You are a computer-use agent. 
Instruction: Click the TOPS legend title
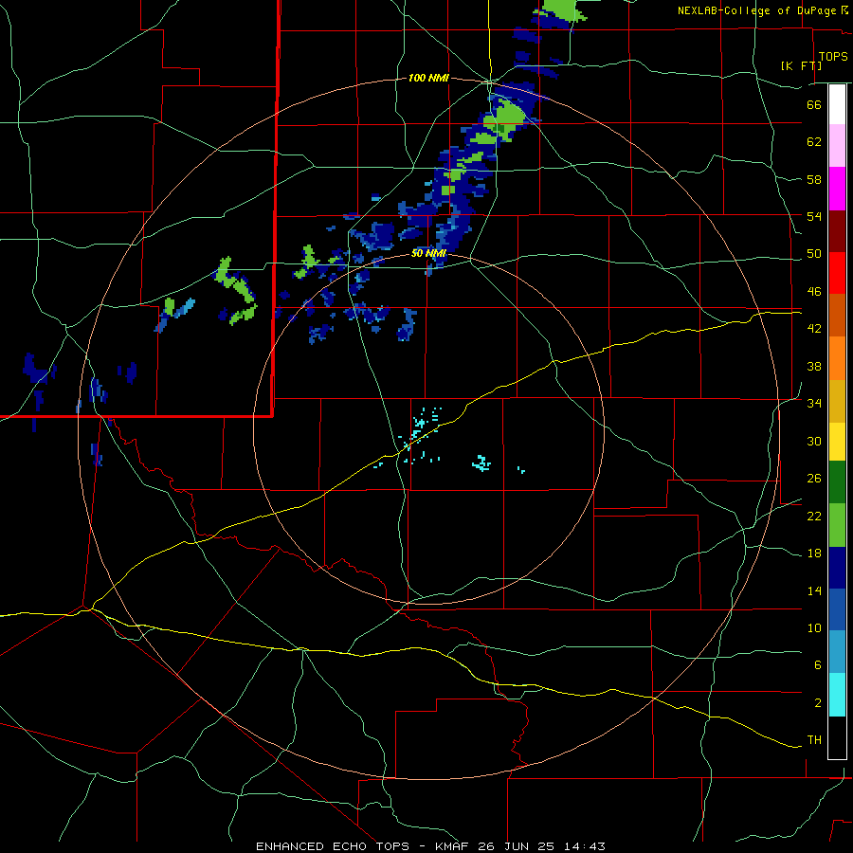point(833,56)
